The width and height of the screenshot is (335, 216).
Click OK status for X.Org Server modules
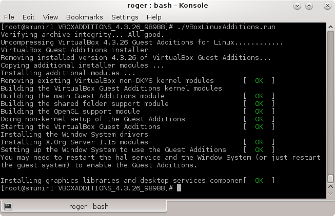(259, 142)
